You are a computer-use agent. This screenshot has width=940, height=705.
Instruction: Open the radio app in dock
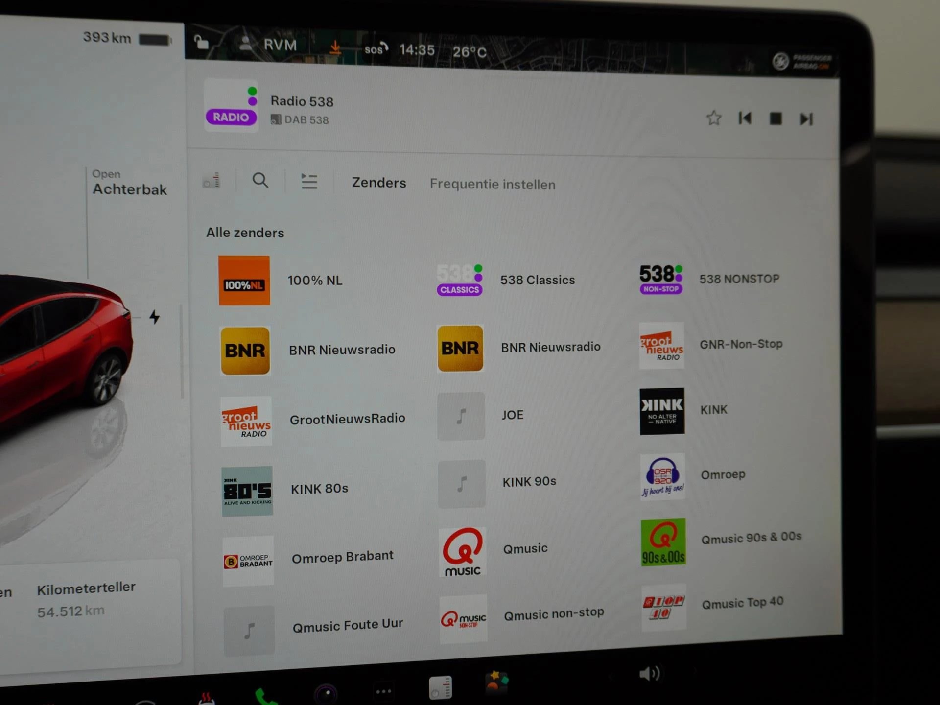[x=440, y=687]
